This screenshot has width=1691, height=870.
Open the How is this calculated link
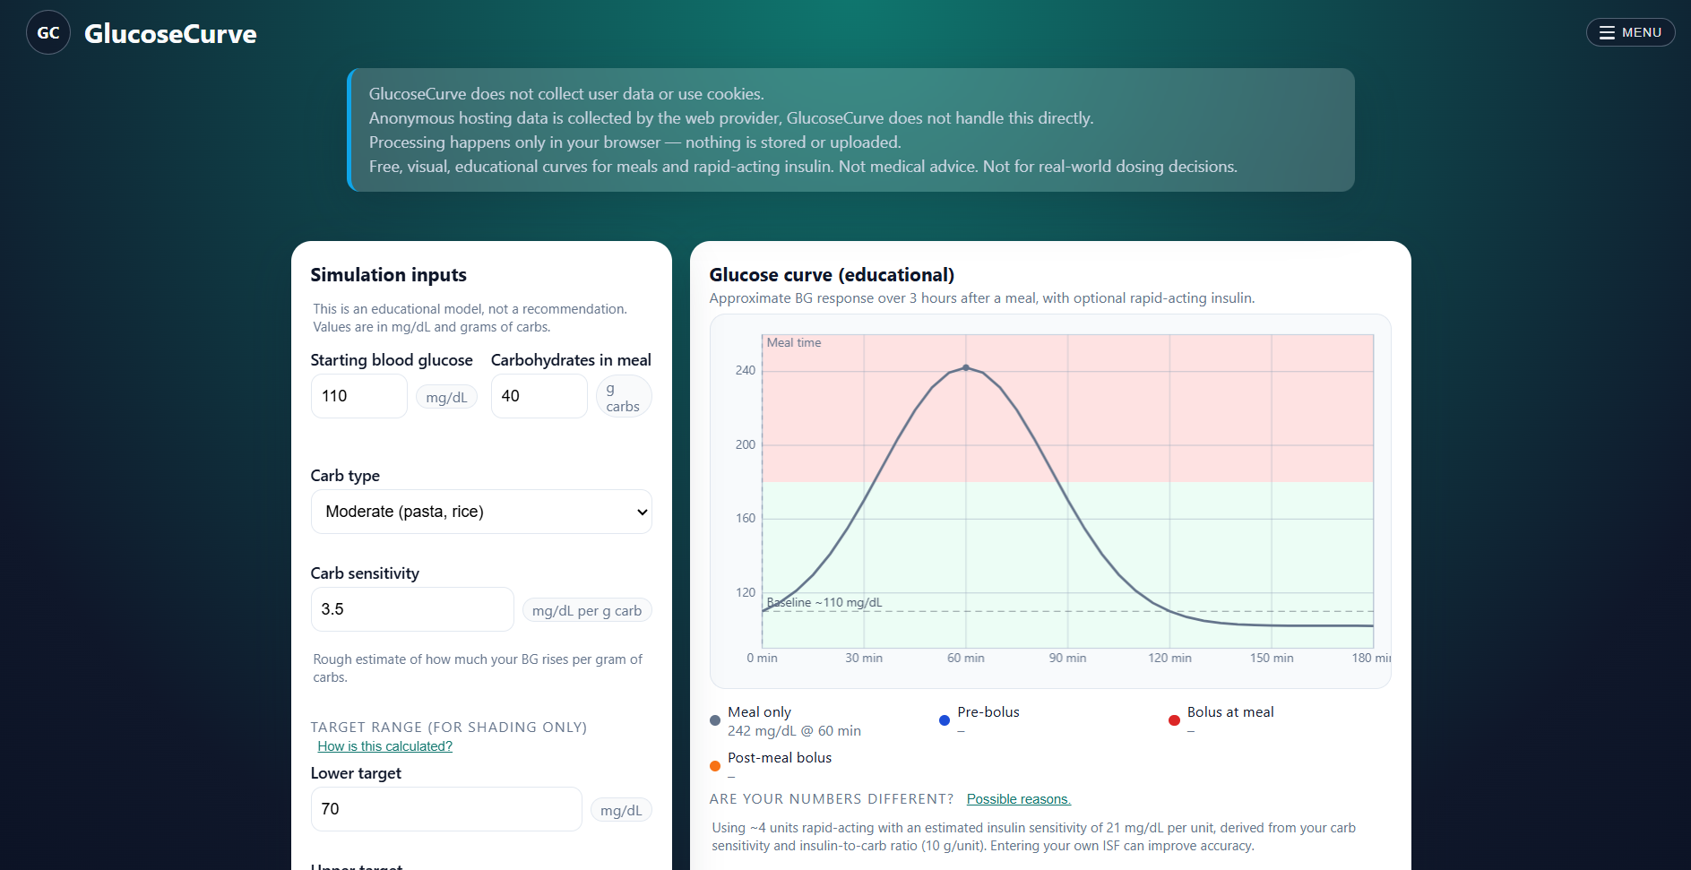point(384,745)
